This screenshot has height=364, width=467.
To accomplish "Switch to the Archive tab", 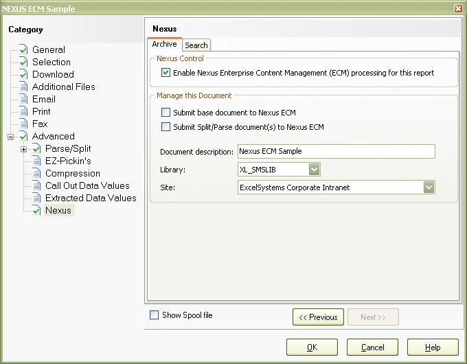I will point(164,44).
